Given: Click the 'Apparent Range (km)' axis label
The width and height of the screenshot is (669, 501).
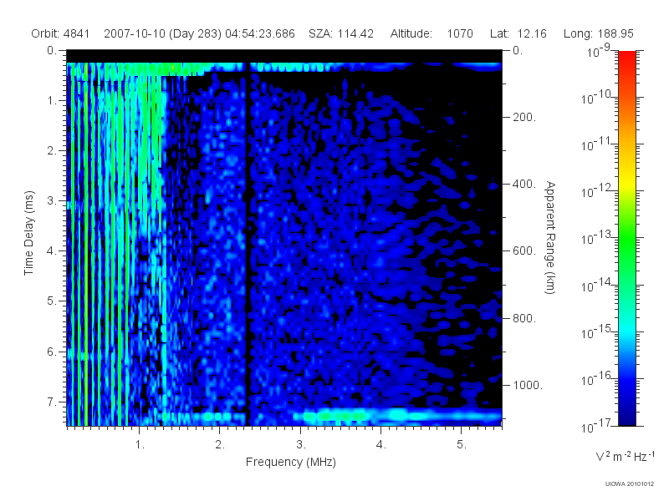Looking at the screenshot, I should [x=550, y=238].
